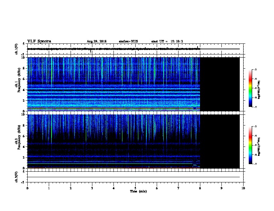Click the "3" tick label on time axis
Viewport: 274px width, 211px height.
tap(92, 188)
